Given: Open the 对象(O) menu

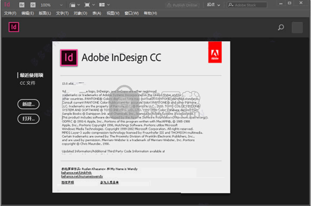Looking at the screenshot, I should tap(80, 13).
